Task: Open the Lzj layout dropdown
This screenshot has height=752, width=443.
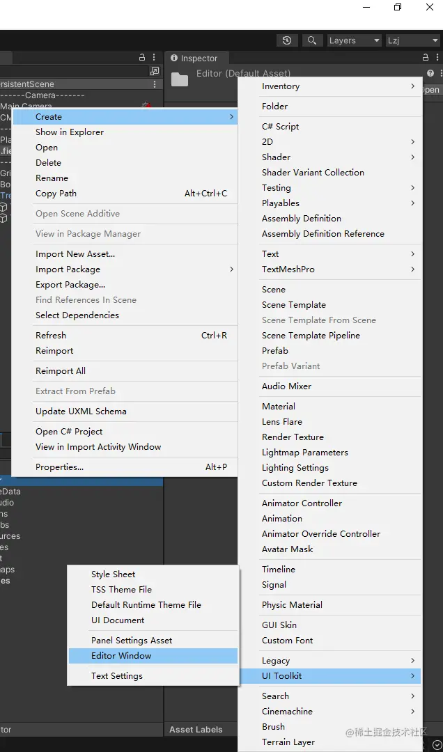Action: [x=412, y=41]
